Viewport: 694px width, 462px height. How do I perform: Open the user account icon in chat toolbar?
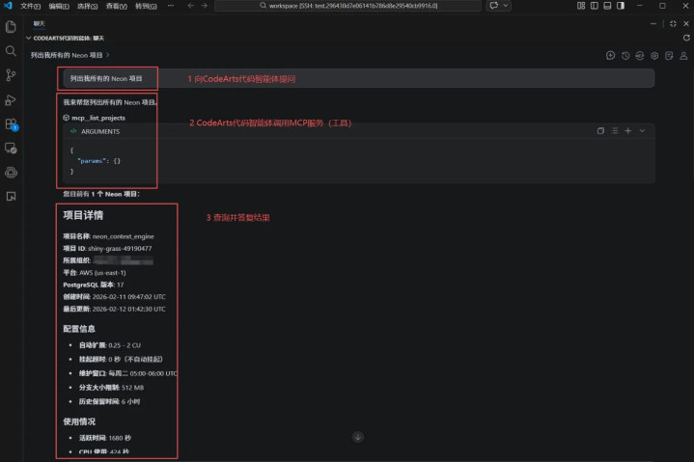point(683,55)
